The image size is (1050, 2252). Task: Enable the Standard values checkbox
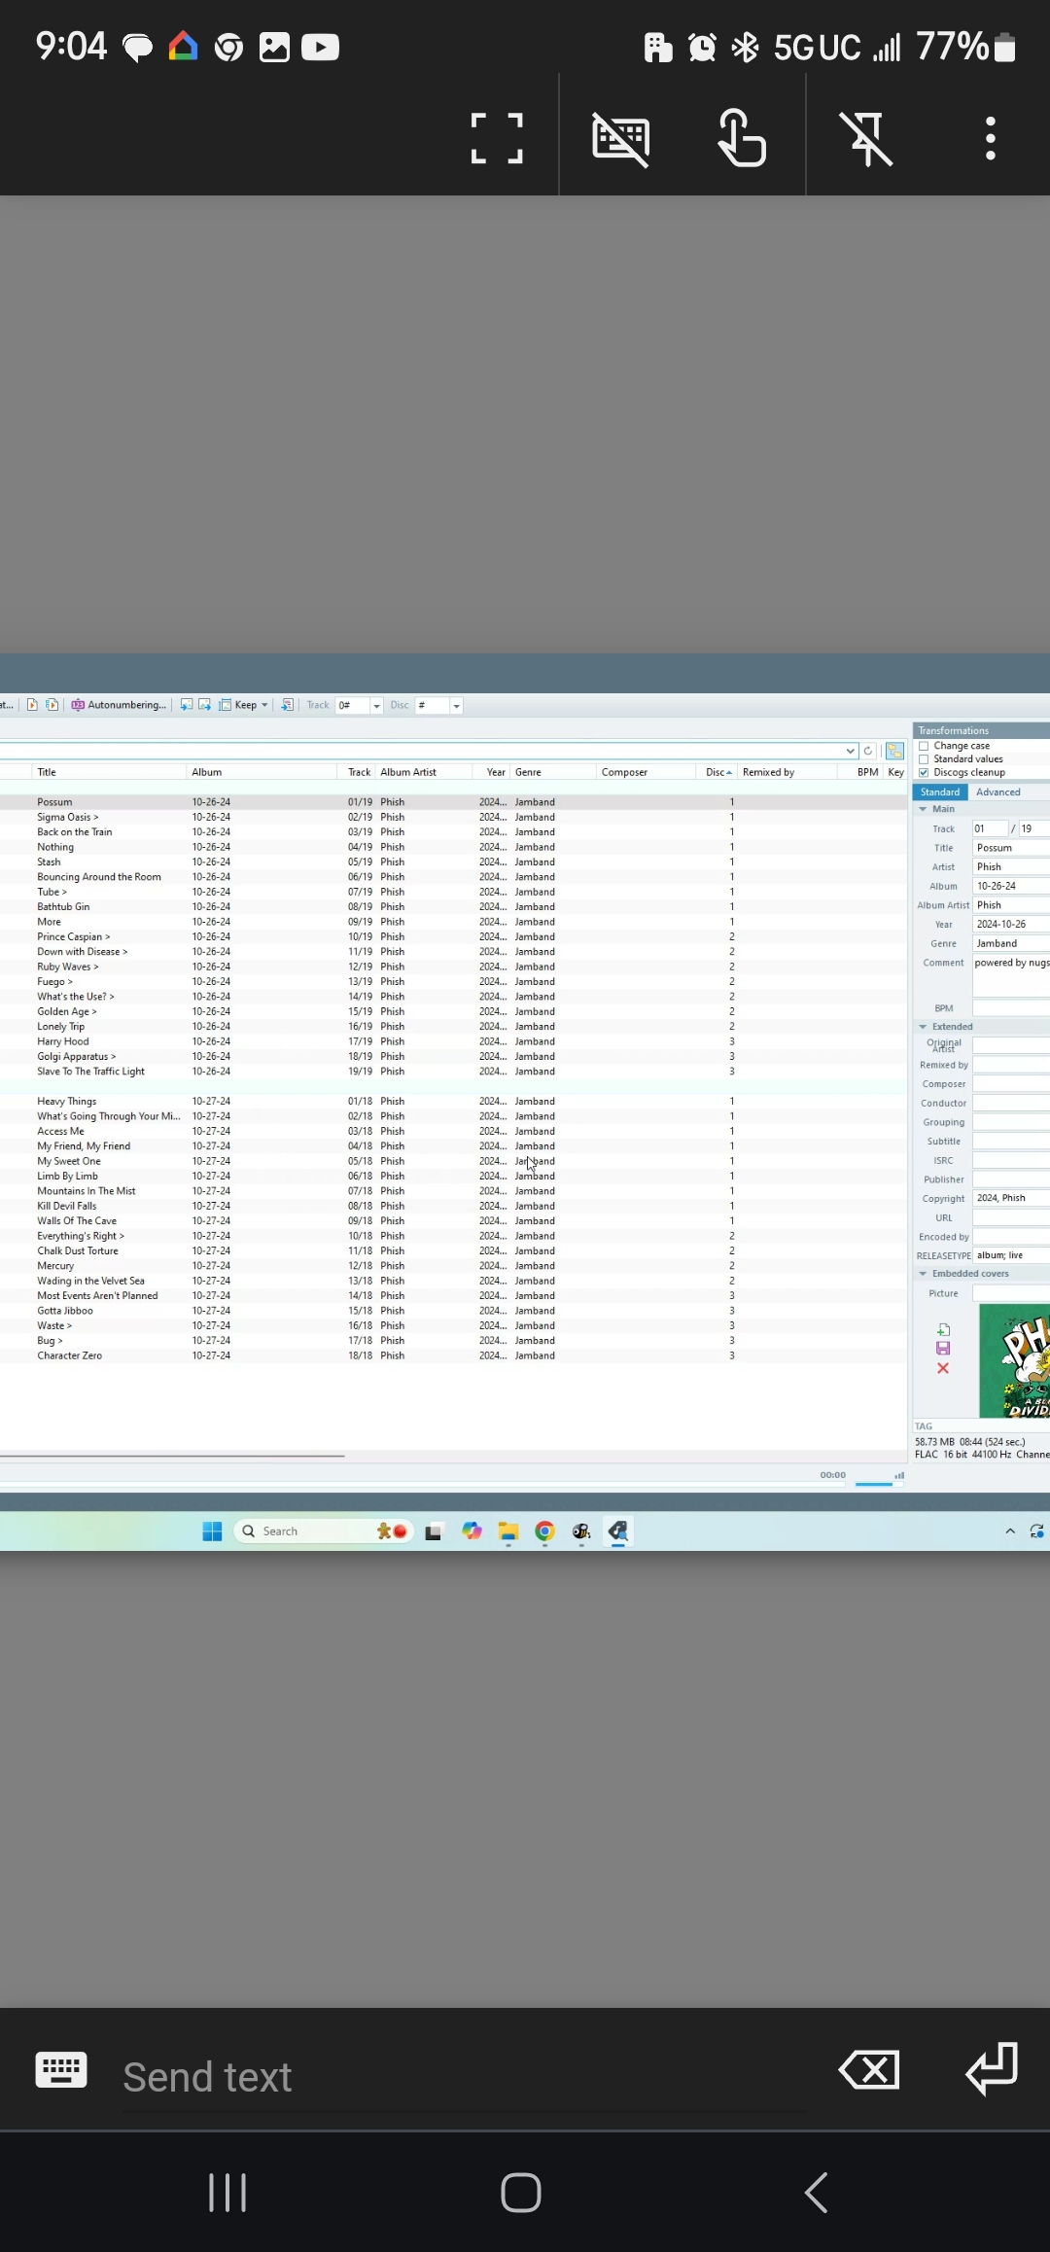coord(924,759)
